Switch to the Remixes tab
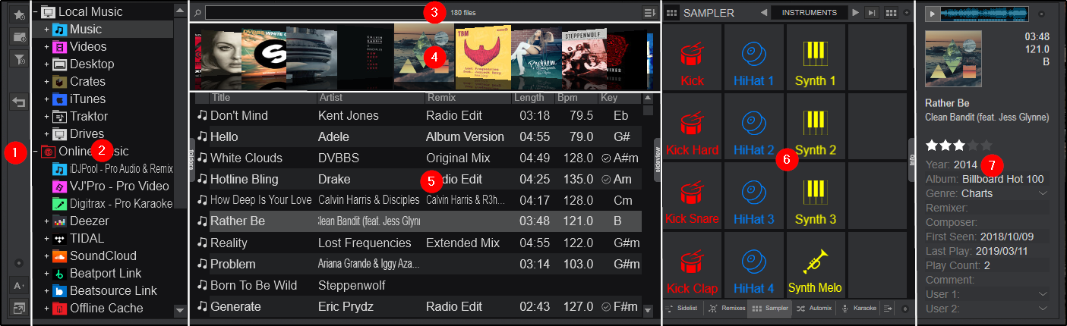The height and width of the screenshot is (326, 1067). 726,309
